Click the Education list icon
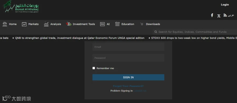 [117, 24]
